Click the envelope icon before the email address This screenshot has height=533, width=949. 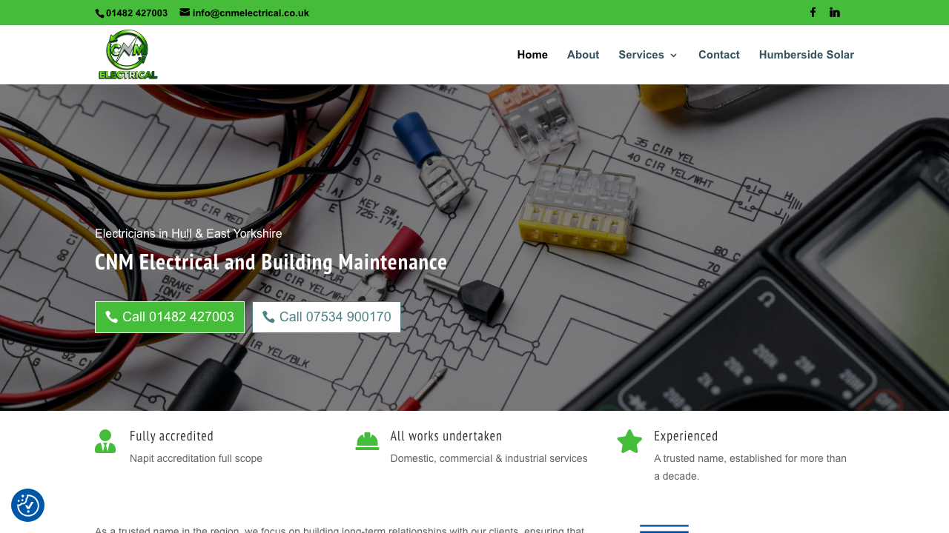click(x=184, y=12)
